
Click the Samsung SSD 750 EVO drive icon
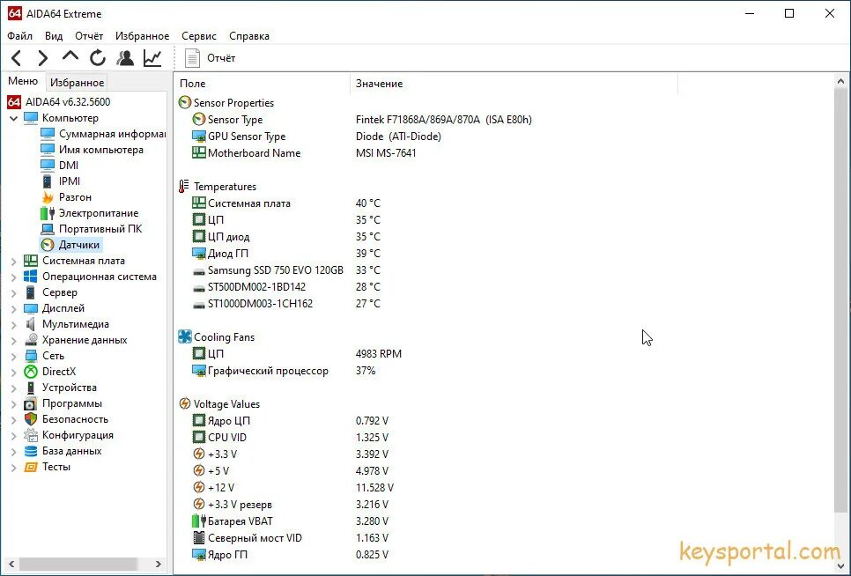point(198,270)
